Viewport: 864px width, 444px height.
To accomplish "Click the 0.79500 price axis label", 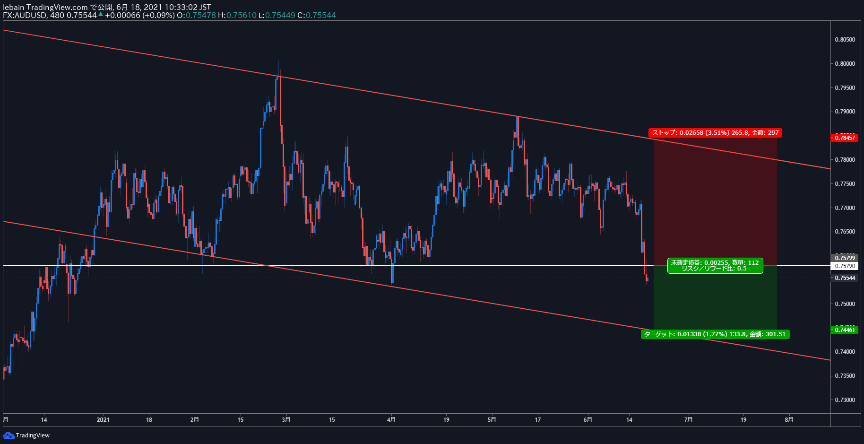I will (845, 88).
